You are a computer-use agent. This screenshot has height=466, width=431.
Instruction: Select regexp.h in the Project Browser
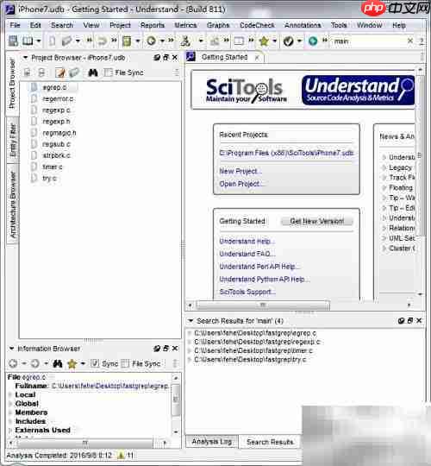[x=56, y=122]
